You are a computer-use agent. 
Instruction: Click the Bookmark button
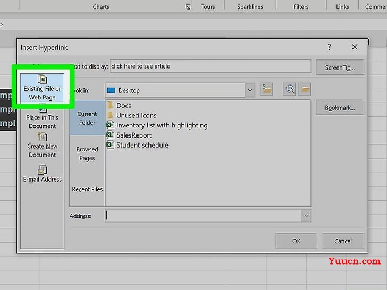[340, 107]
